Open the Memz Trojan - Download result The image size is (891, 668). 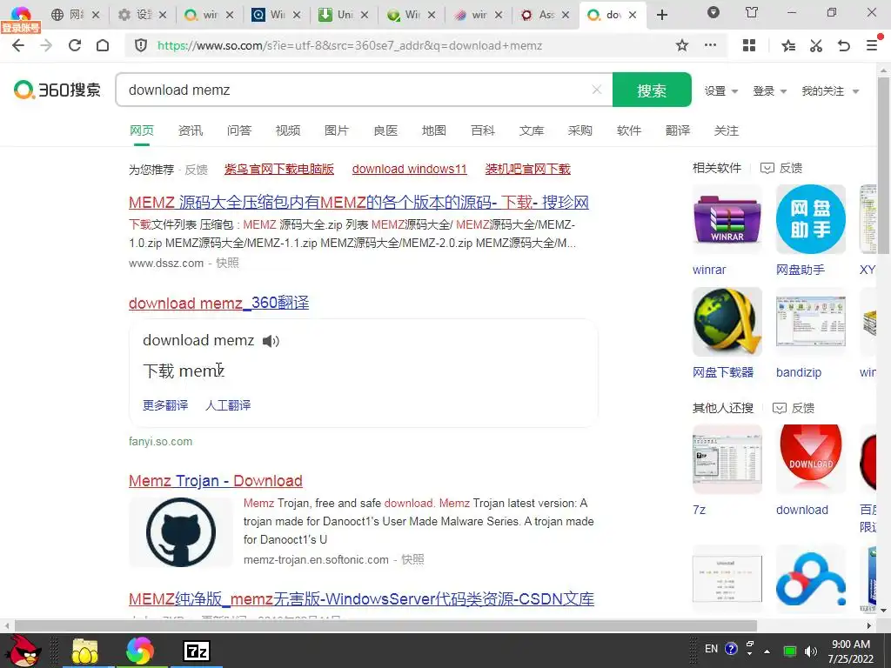click(216, 480)
